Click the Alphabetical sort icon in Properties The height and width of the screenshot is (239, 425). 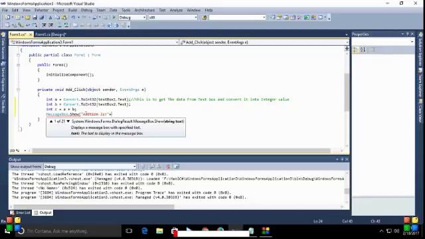point(363,50)
